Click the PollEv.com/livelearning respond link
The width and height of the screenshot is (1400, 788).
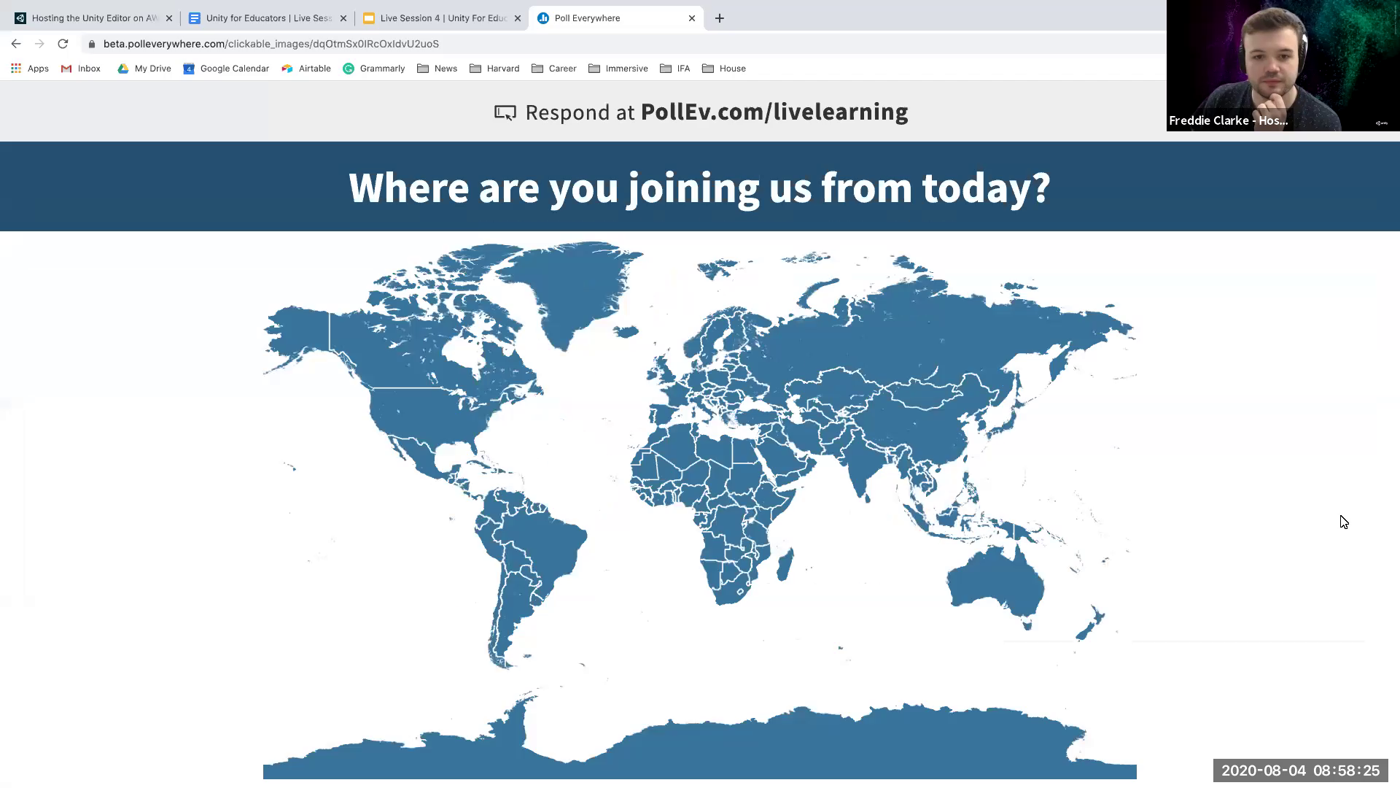[774, 112]
